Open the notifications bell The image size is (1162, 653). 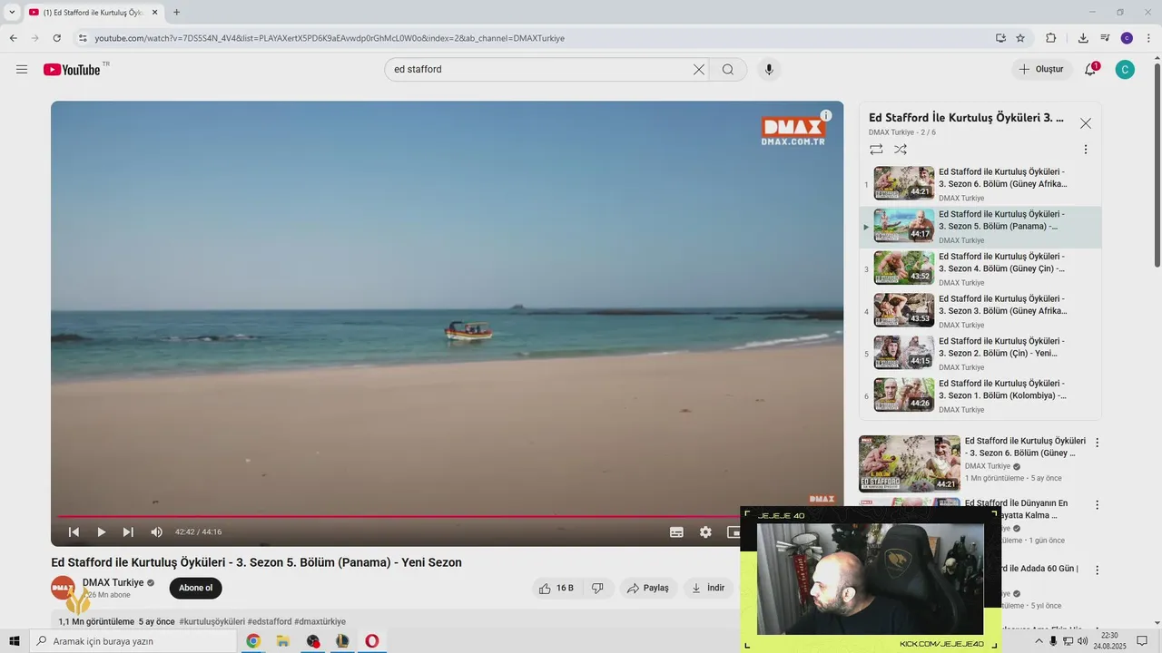pos(1090,70)
